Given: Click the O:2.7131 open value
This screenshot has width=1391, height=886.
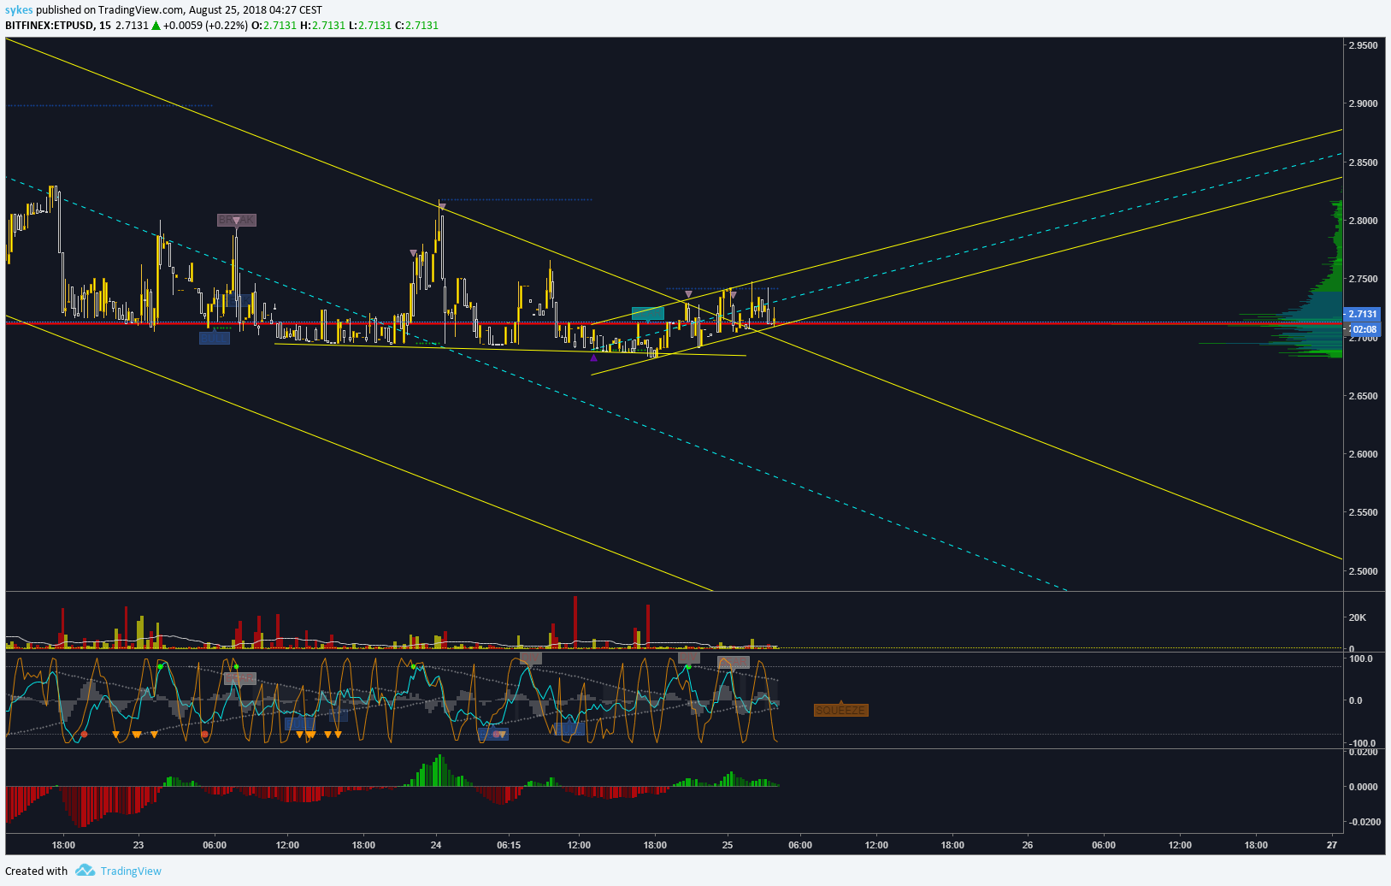Looking at the screenshot, I should [274, 25].
